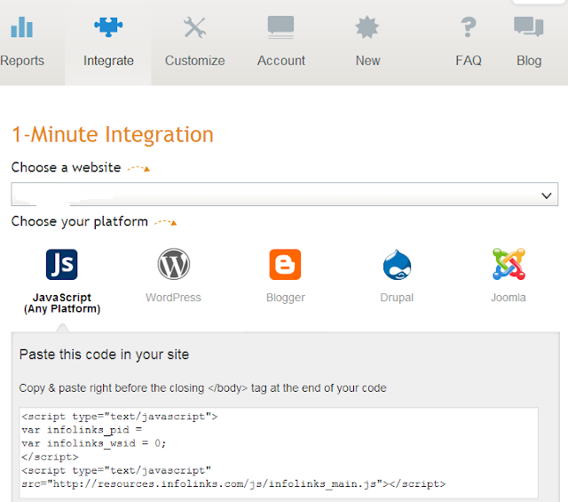
Task: Click the Reports bar chart icon
Action: [x=21, y=28]
